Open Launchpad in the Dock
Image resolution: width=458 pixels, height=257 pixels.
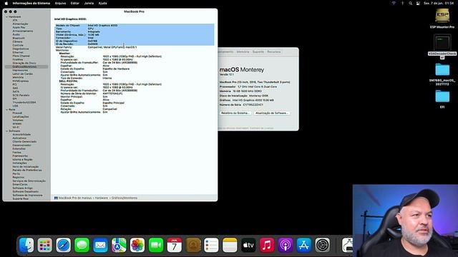(44, 245)
